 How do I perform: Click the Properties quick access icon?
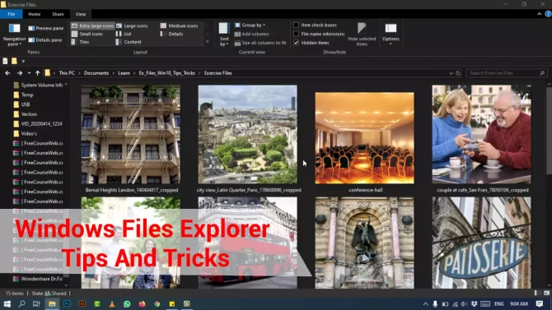5,61
